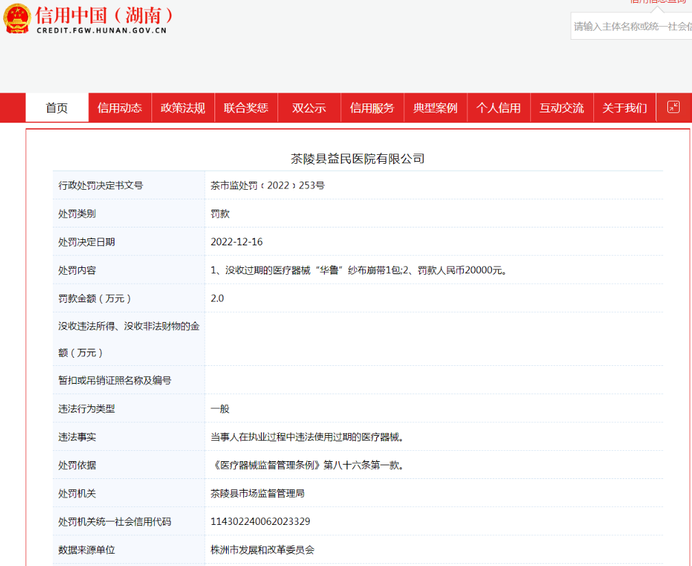
Task: Click the 罚款金额（万元）label
Action: point(95,299)
